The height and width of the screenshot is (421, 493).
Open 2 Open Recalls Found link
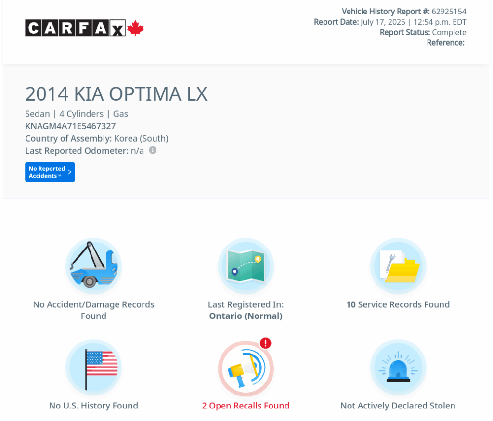(x=246, y=405)
